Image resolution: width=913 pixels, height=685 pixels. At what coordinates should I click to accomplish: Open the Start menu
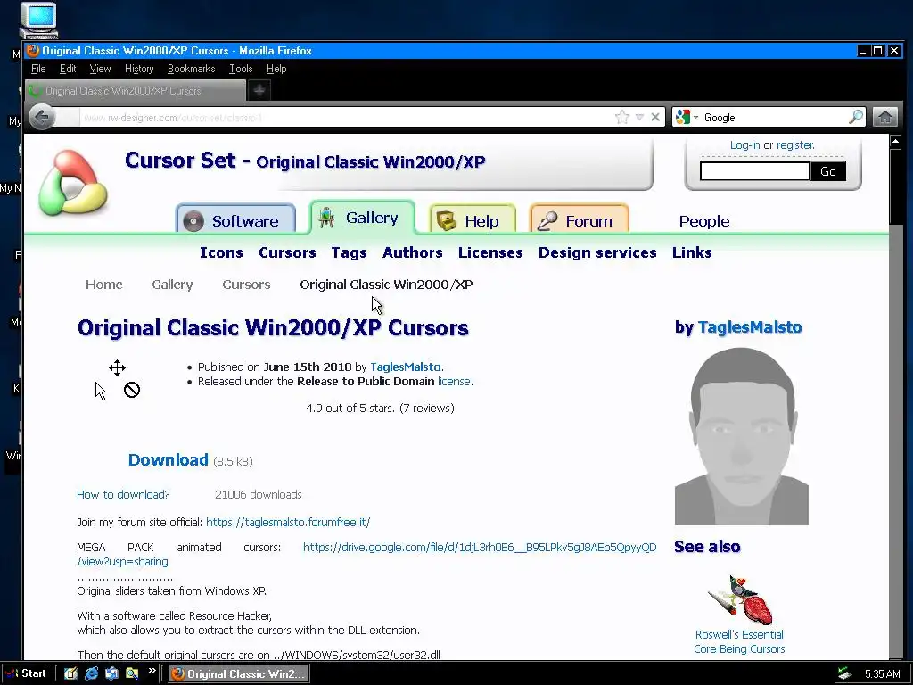tap(26, 673)
